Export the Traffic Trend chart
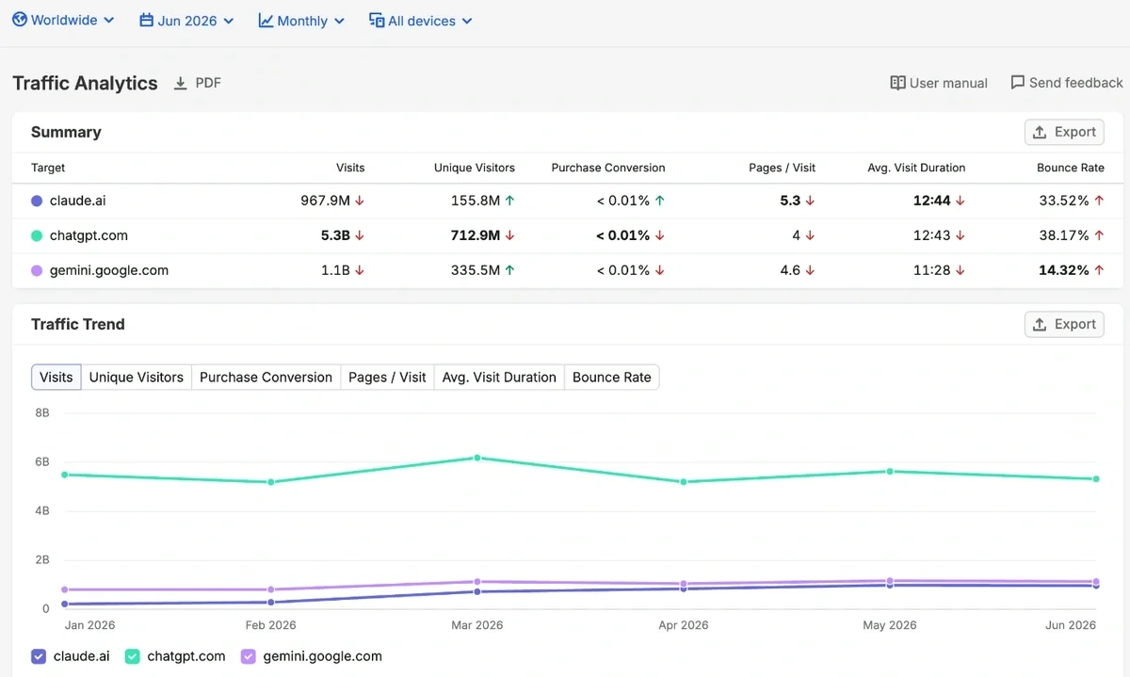This screenshot has height=677, width=1130. click(1064, 324)
